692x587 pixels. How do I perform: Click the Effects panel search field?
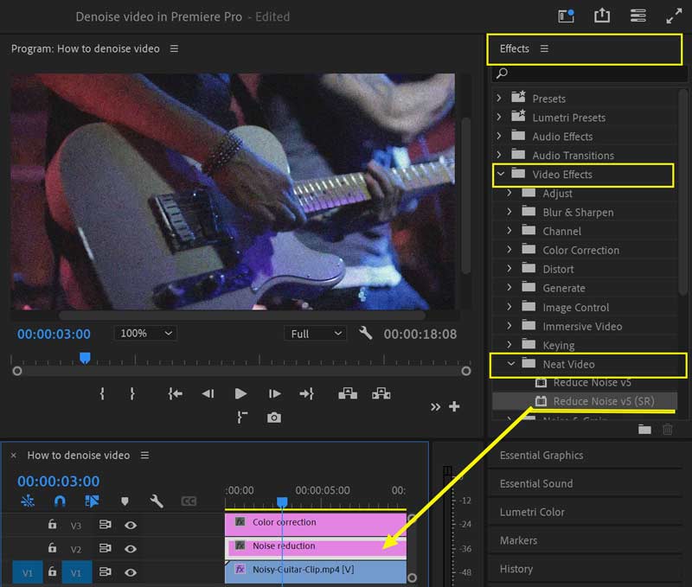point(588,74)
